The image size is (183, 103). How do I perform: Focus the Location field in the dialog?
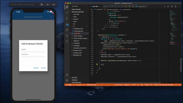pyautogui.click(x=33, y=55)
